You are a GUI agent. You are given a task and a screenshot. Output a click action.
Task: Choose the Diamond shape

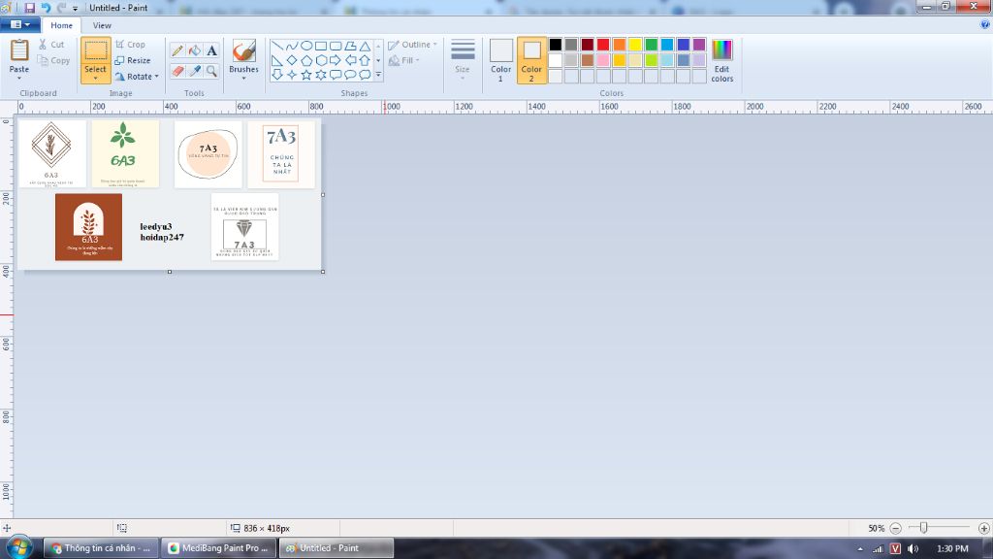[291, 60]
